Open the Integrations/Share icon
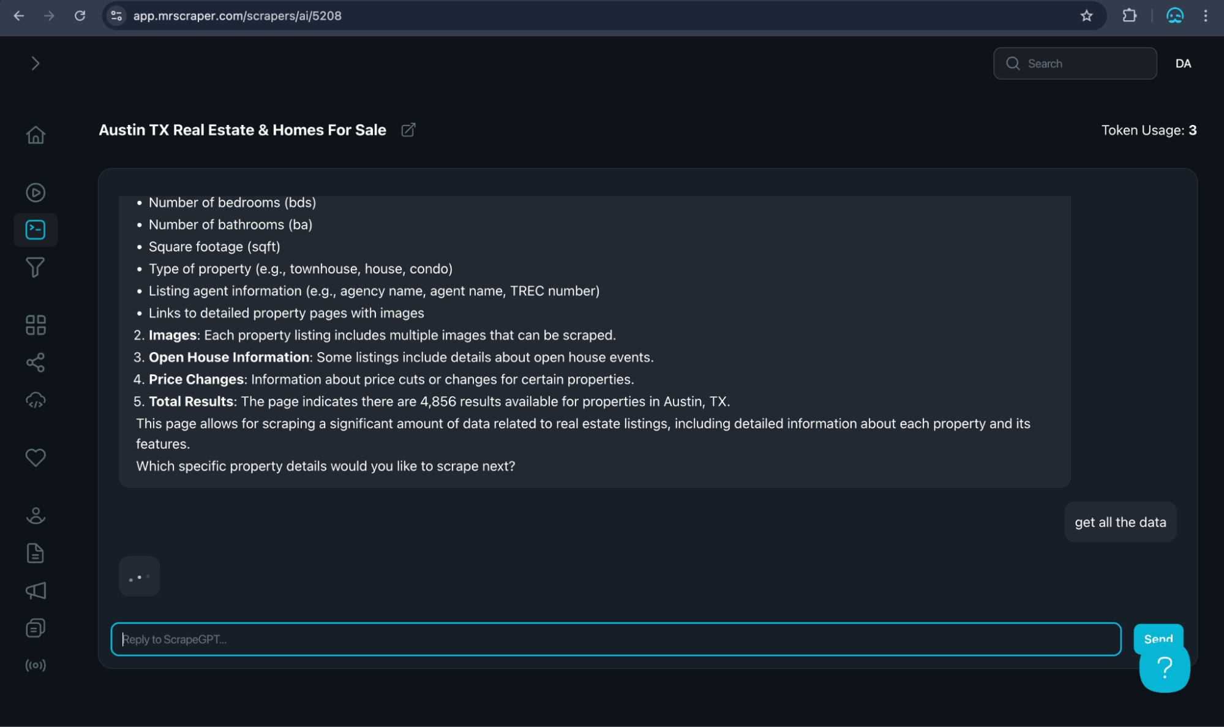Screen dimensions: 1224x727 (x=36, y=363)
